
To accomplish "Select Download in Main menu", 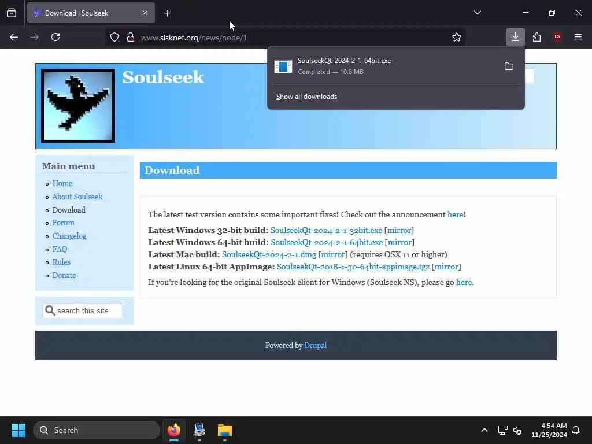I will click(x=69, y=210).
